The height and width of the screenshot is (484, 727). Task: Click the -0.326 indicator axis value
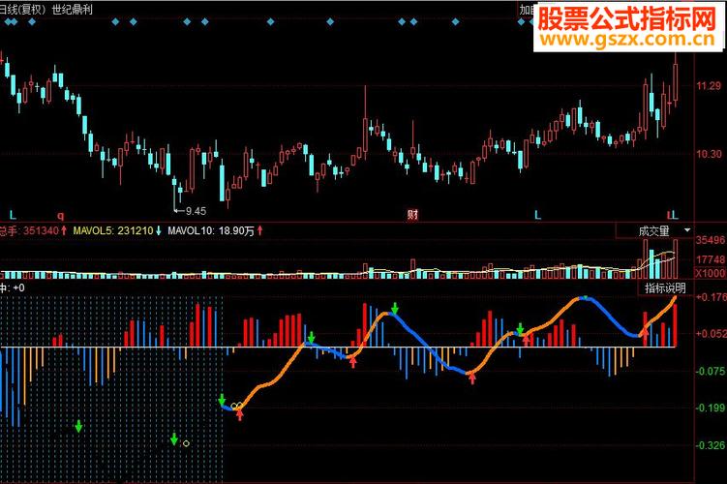pyautogui.click(x=712, y=445)
